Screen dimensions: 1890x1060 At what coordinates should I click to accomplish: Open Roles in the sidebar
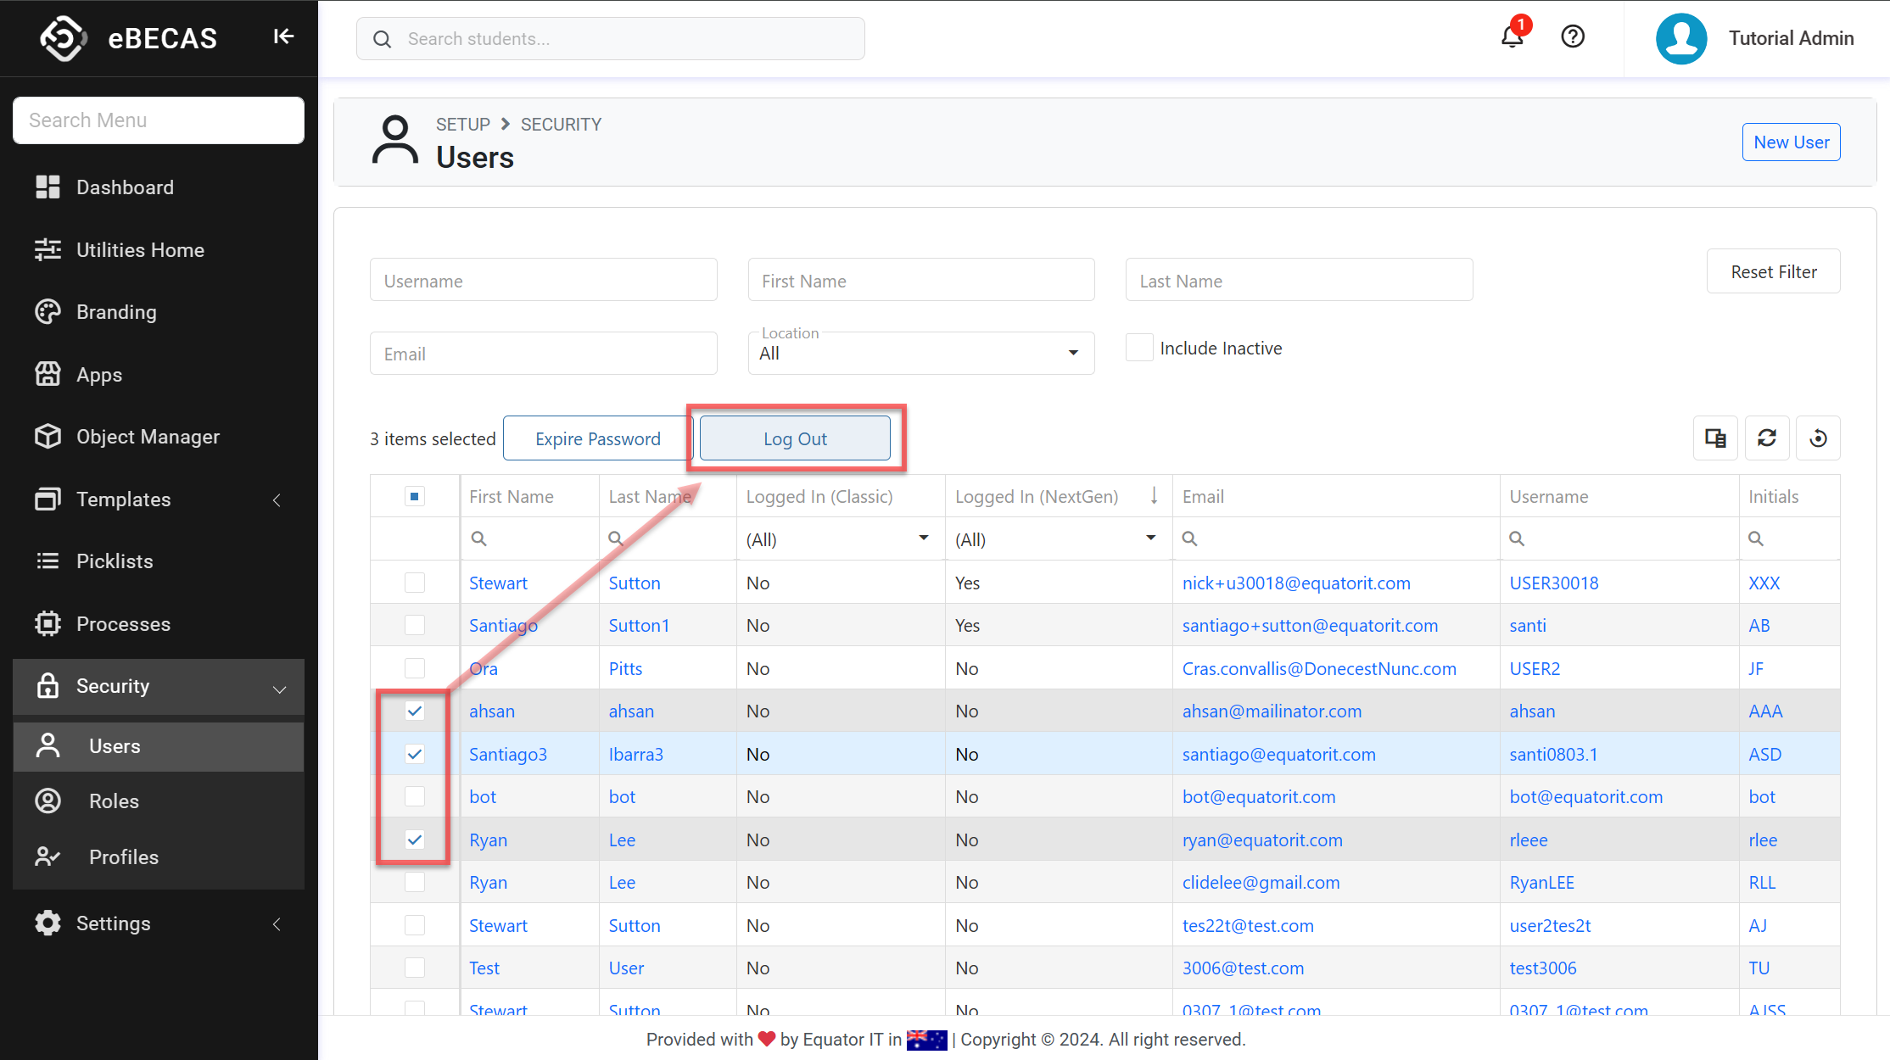(114, 801)
